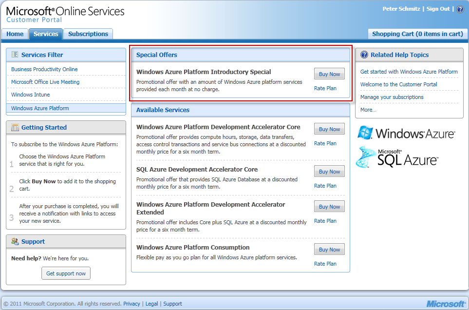Open the Privacy link in footer
This screenshot has width=469, height=310.
(131, 304)
